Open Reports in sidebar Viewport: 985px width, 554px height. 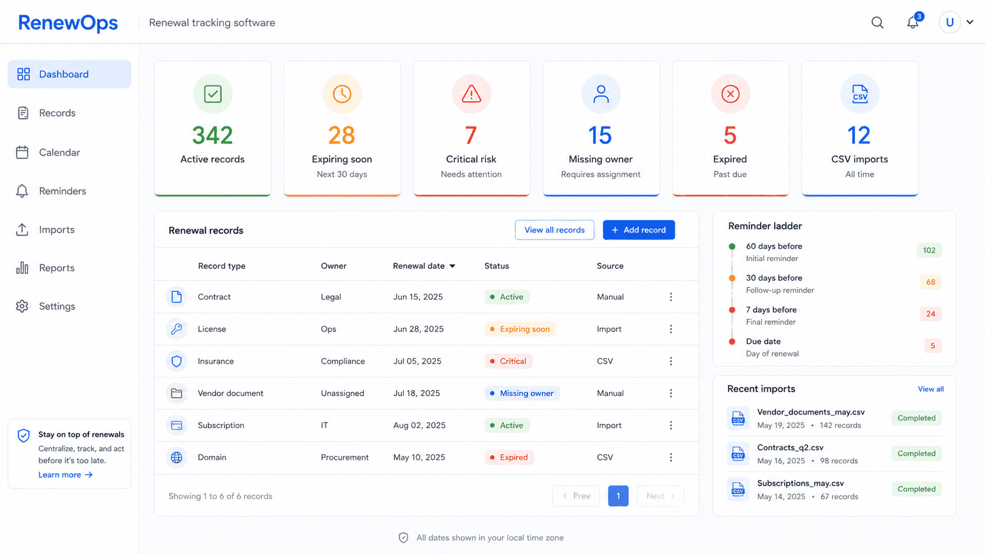point(70,268)
